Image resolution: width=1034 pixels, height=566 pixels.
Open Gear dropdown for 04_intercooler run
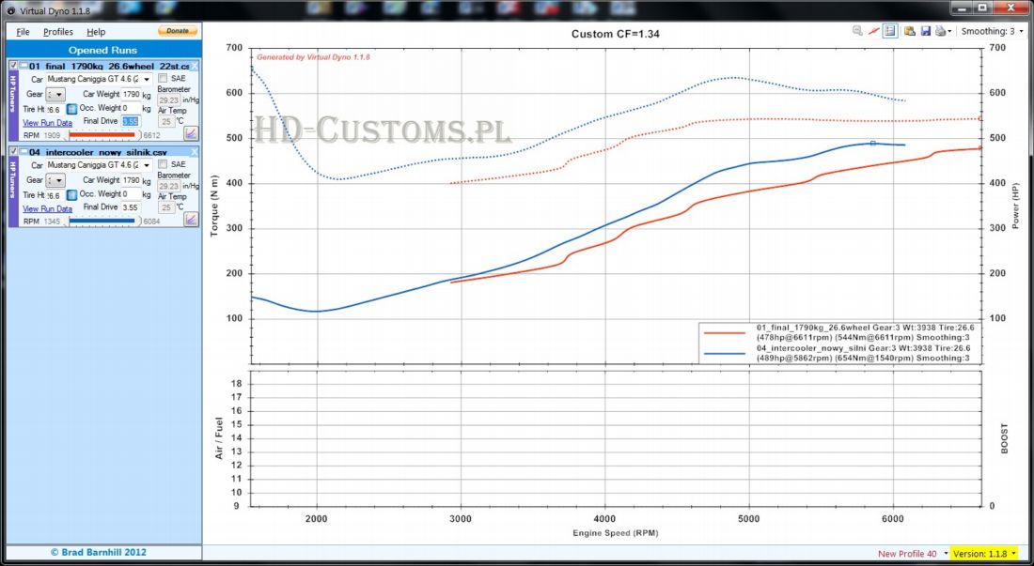[x=56, y=179]
